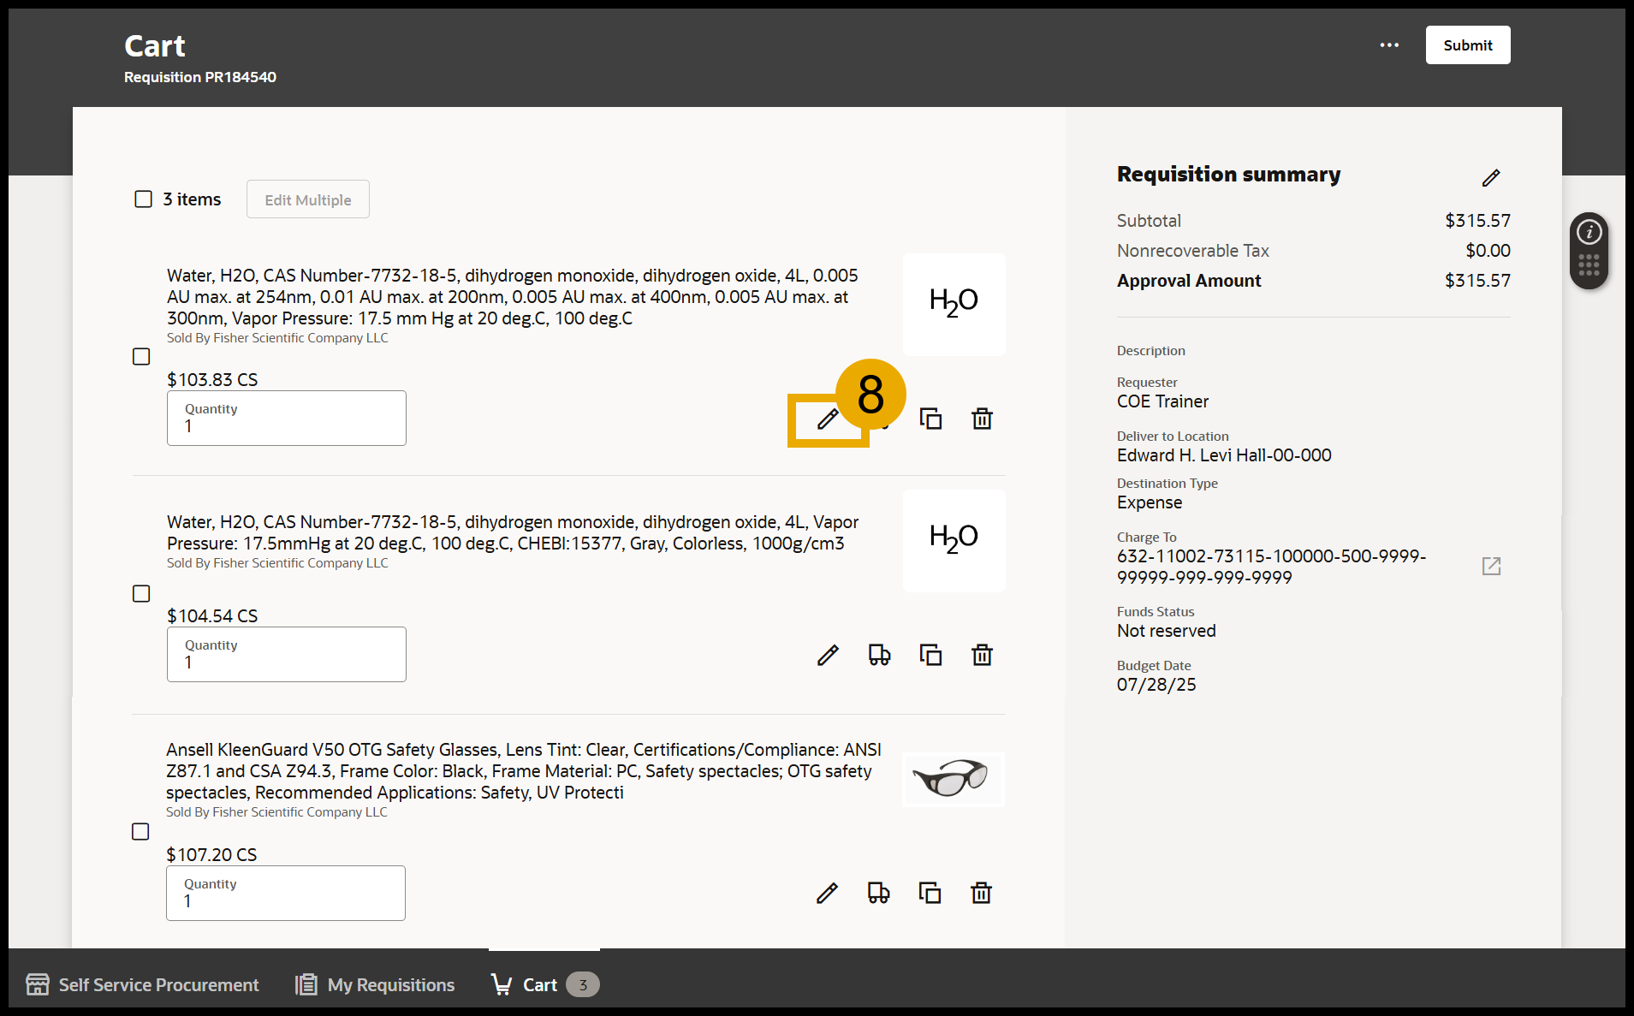Viewport: 1634px width, 1016px height.
Task: Edit the first Water item with the pencil icon
Action: click(827, 419)
